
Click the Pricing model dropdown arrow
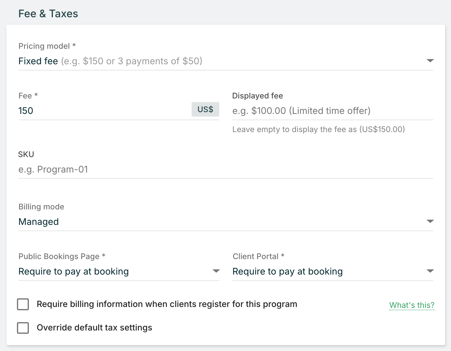coord(430,61)
